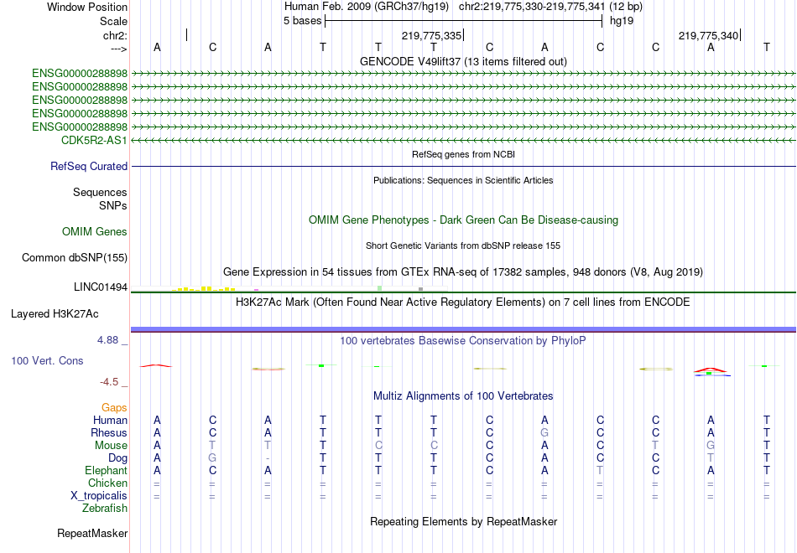Click the 4.88 PhyloP upper limit value
The height and width of the screenshot is (553, 797).
(x=108, y=340)
